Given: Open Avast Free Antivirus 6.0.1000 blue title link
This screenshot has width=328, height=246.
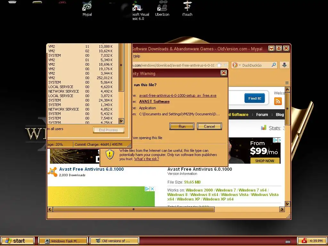Looking at the screenshot, I should [x=91, y=169].
